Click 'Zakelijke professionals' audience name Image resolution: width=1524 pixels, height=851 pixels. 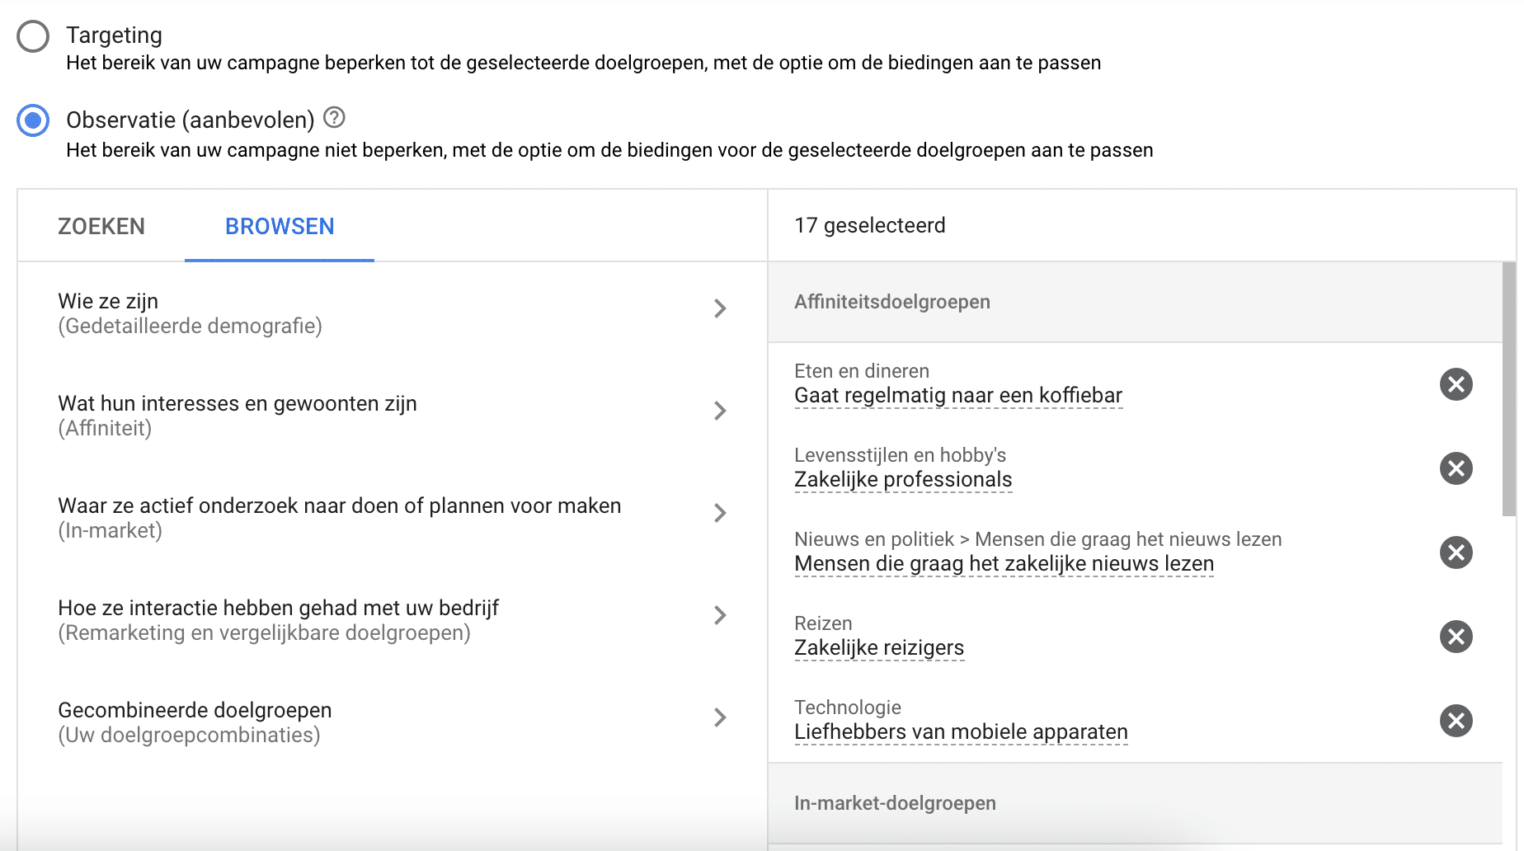(903, 480)
